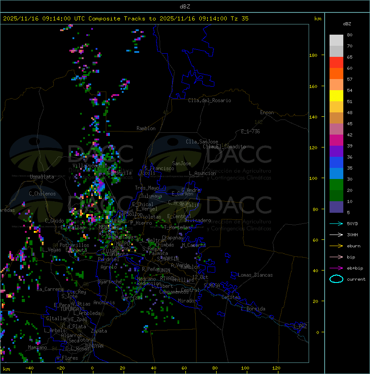The height and width of the screenshot is (374, 370).
Task: Click the magenta eb+bip arrow in legend
Action: (x=336, y=268)
